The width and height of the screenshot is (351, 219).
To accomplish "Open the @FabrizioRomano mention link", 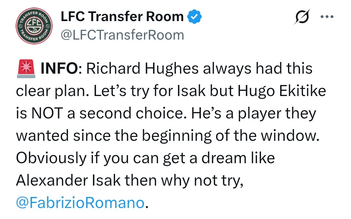I will (x=80, y=203).
